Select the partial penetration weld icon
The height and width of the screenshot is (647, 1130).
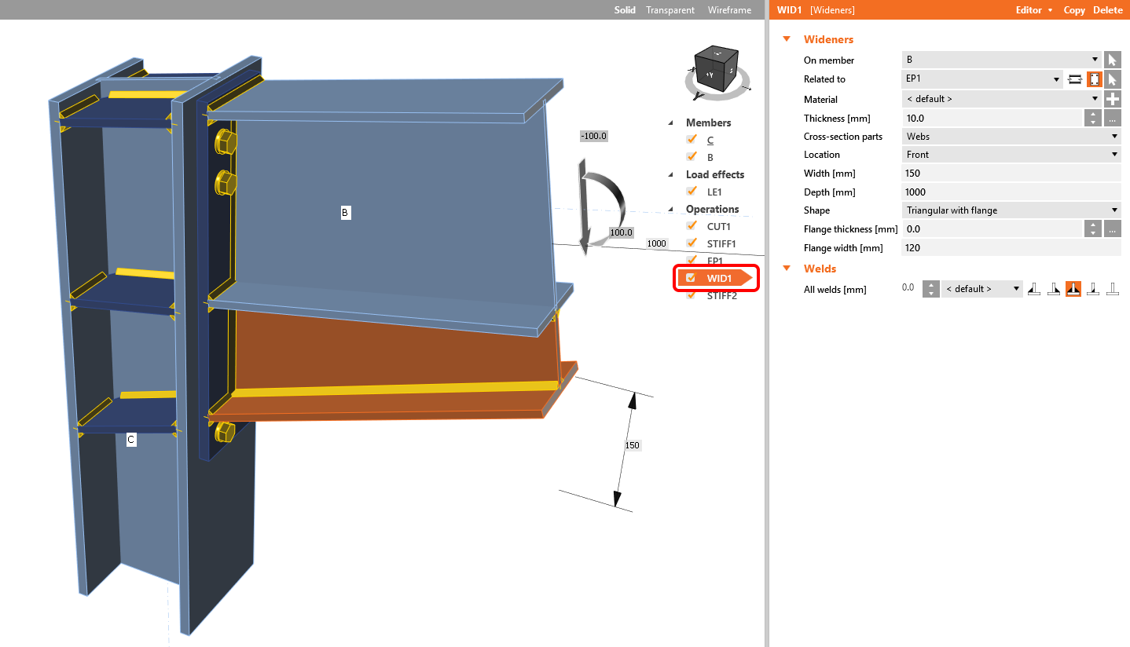pos(1093,288)
